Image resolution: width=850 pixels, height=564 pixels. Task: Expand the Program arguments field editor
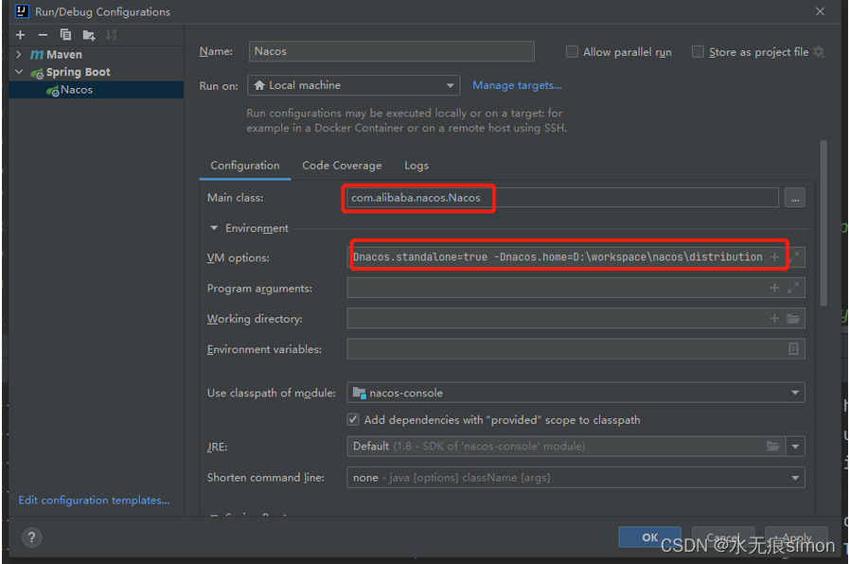tap(793, 289)
